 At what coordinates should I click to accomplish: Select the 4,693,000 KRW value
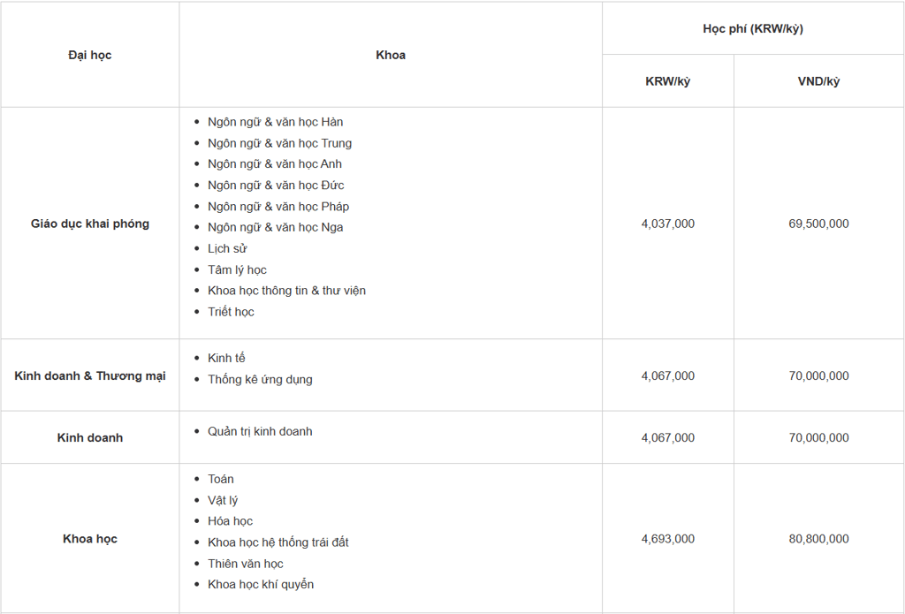point(667,539)
